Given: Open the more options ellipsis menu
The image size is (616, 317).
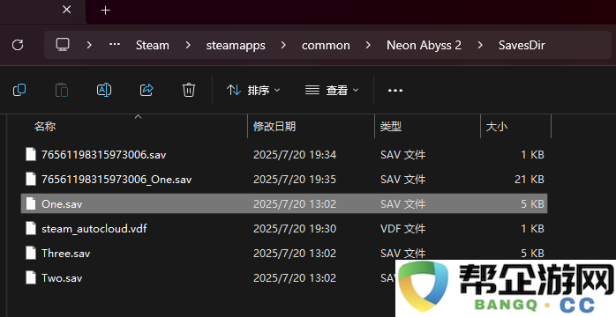Looking at the screenshot, I should pyautogui.click(x=395, y=90).
